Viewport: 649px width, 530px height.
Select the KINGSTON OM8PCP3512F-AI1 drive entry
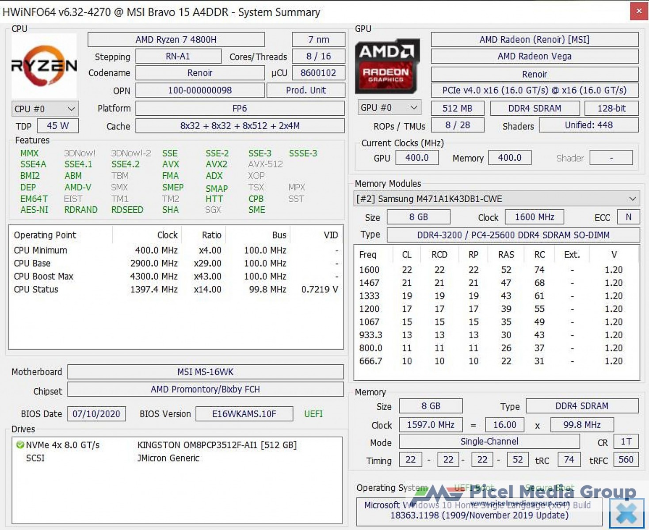point(177,445)
